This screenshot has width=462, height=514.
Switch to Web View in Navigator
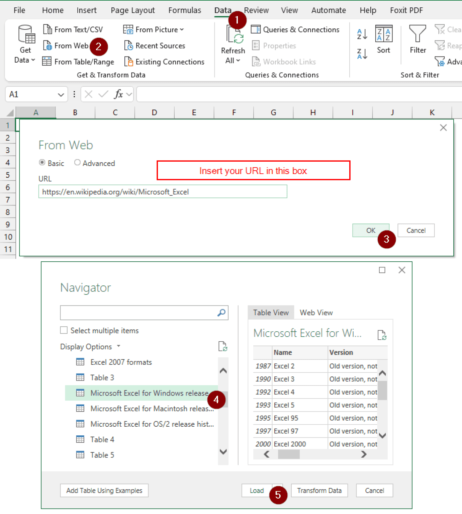tap(316, 312)
